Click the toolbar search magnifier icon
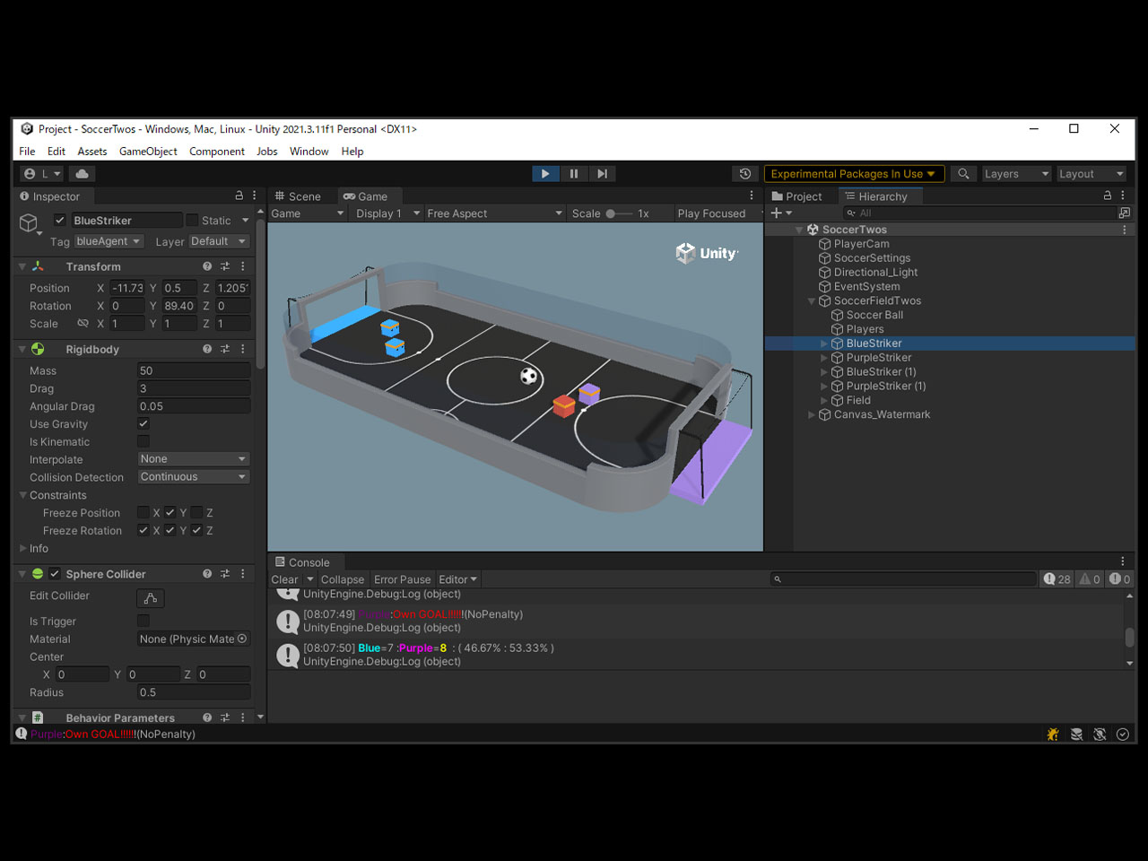This screenshot has height=861, width=1148. point(963,174)
